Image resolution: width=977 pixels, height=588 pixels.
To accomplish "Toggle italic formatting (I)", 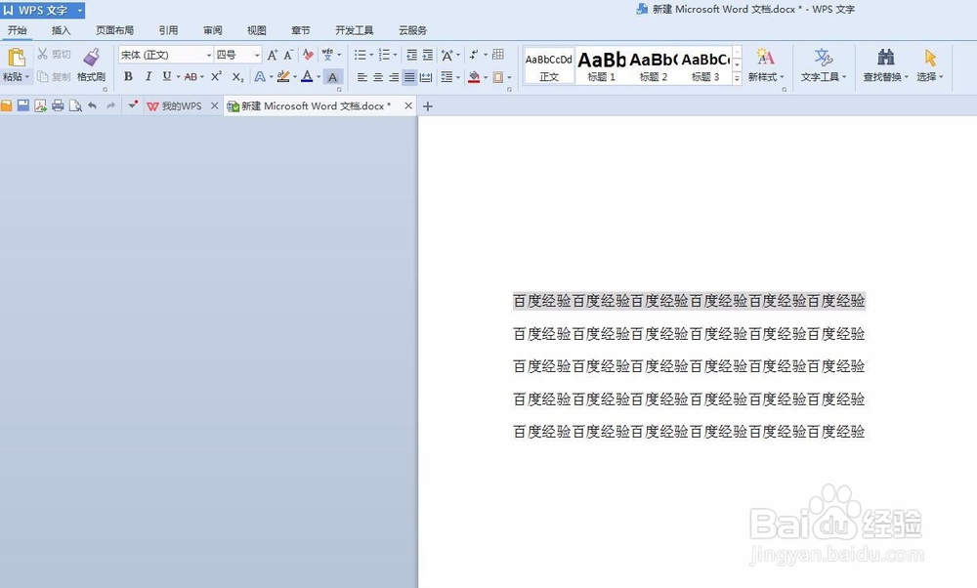I will [149, 76].
